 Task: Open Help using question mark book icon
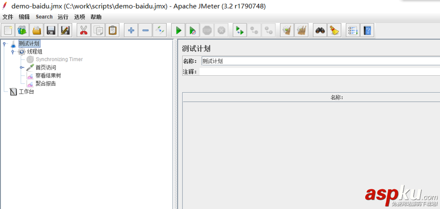pyautogui.click(x=367, y=30)
